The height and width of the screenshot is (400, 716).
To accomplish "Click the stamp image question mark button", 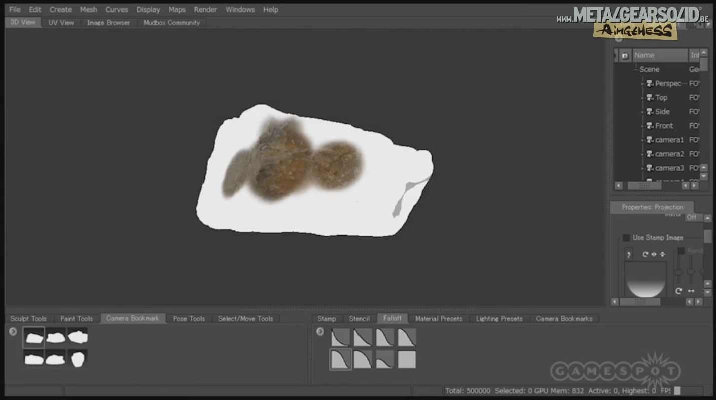I will click(x=629, y=255).
